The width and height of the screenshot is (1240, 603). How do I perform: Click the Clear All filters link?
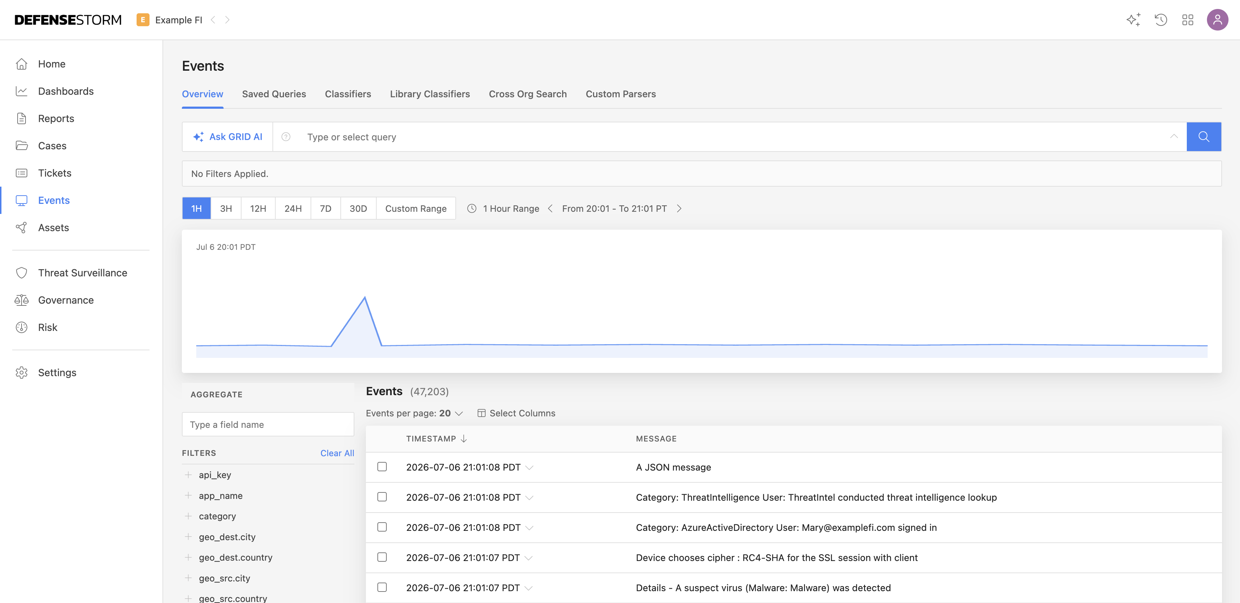337,453
